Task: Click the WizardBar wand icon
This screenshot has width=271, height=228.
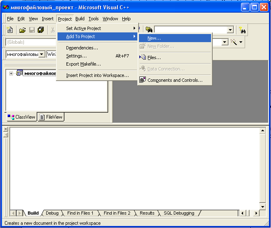Action: click(234, 42)
